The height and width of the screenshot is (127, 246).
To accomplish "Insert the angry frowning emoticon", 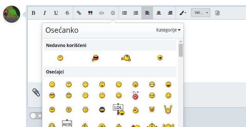I will point(152,95).
